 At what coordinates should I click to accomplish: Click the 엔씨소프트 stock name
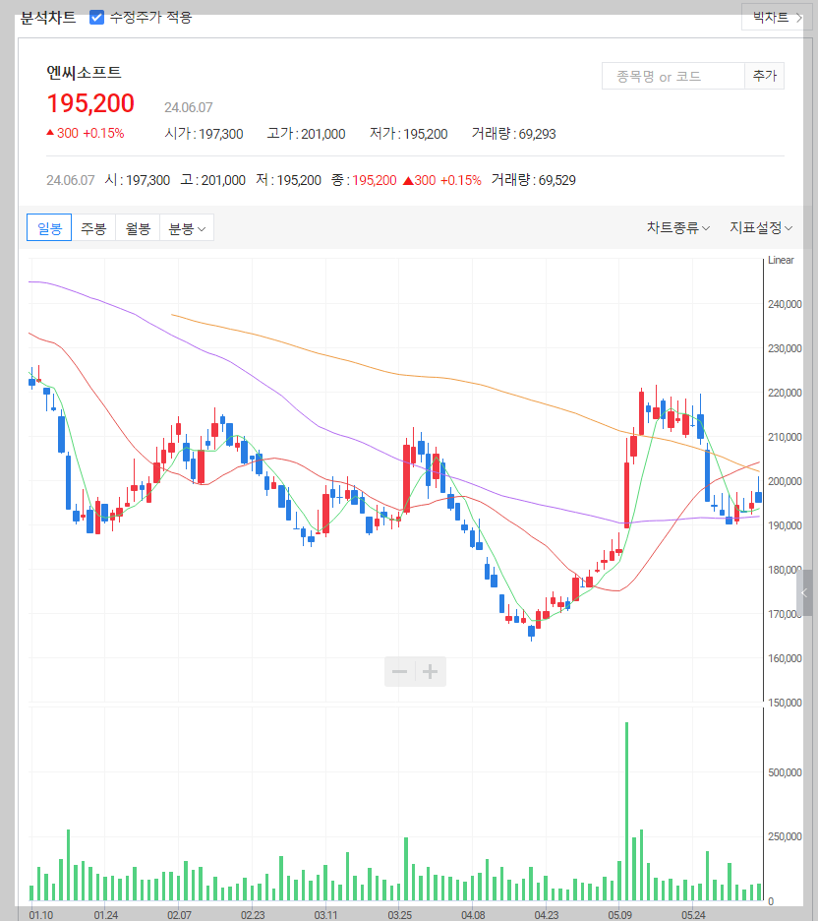(x=84, y=72)
